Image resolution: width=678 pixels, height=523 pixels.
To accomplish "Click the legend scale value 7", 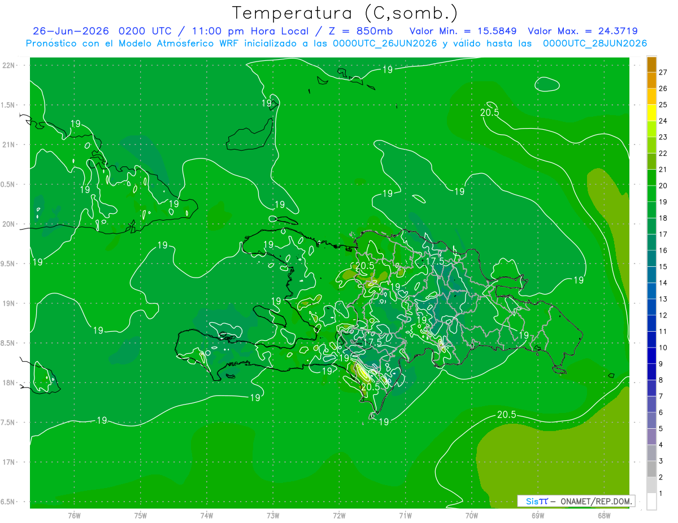I will [x=661, y=396].
